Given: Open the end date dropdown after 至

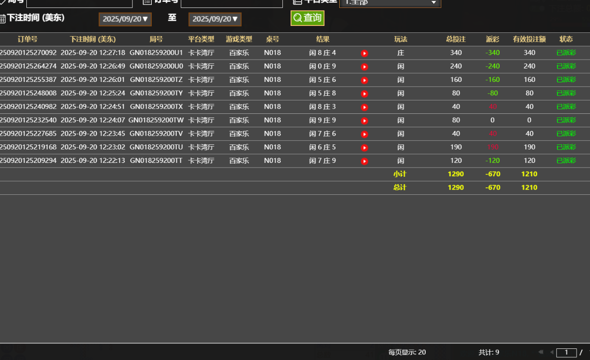Looking at the screenshot, I should click(215, 19).
